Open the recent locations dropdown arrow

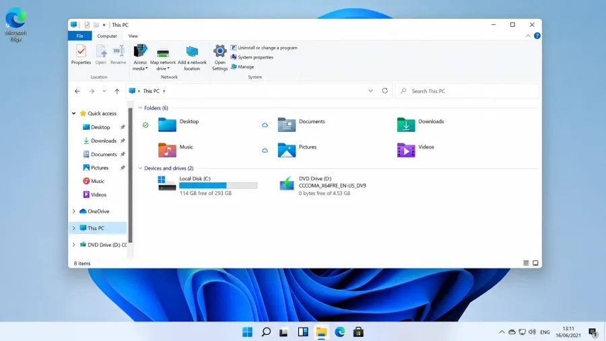[104, 91]
